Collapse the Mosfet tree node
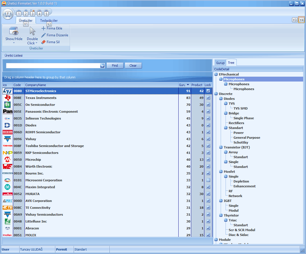 (x=221, y=172)
